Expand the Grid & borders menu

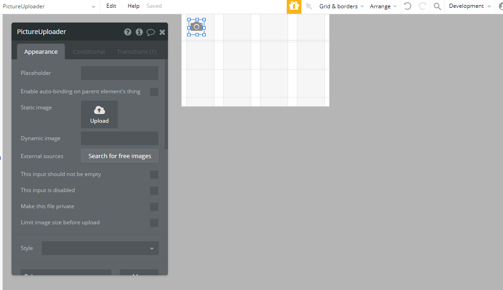(x=341, y=6)
